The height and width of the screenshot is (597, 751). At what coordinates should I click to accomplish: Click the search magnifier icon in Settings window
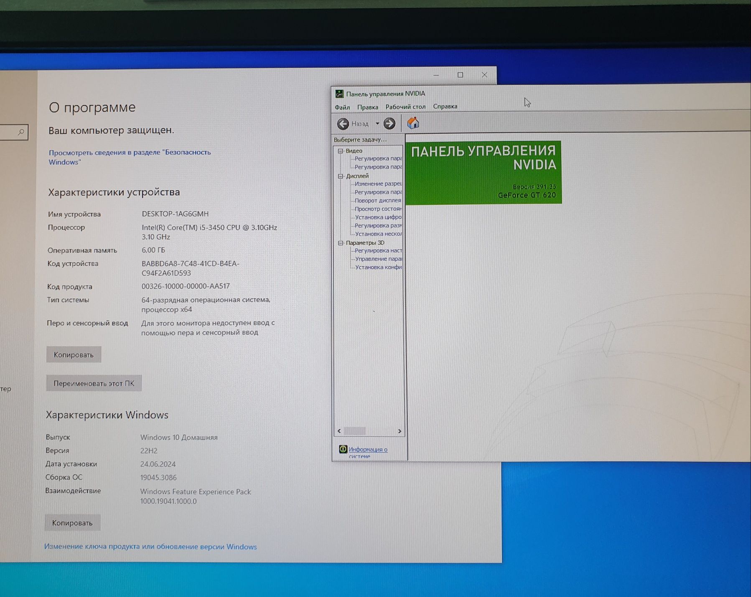(x=21, y=132)
